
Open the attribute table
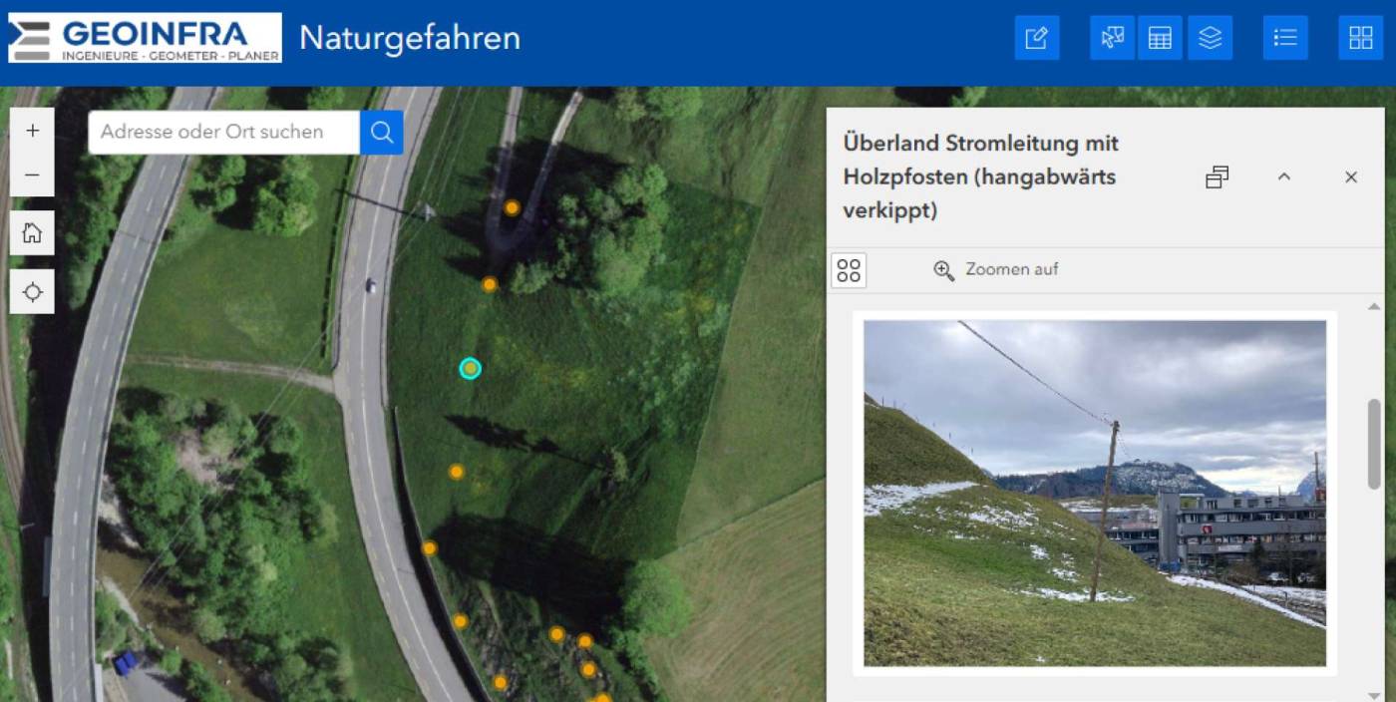(1160, 37)
